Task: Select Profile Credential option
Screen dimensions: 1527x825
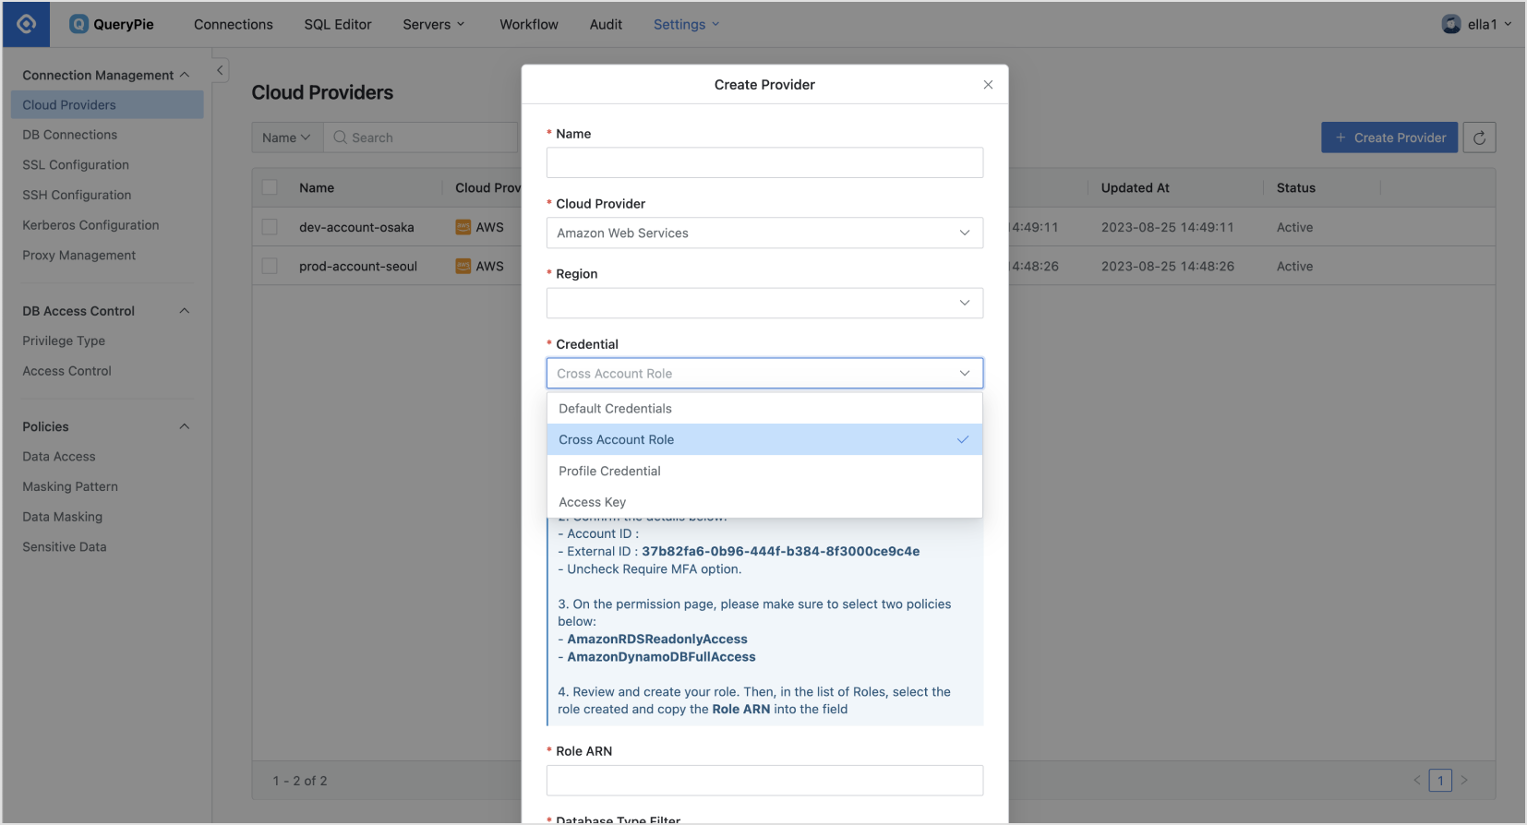Action: coord(764,471)
